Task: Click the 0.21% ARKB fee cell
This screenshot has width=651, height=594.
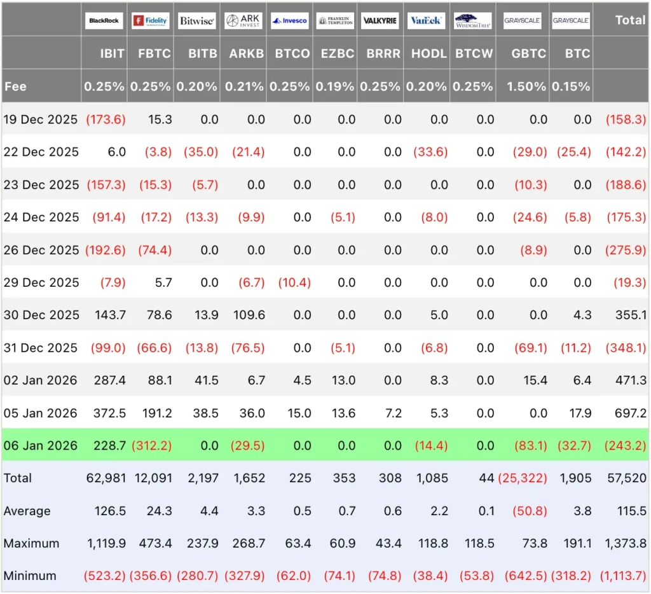Action: (x=244, y=86)
